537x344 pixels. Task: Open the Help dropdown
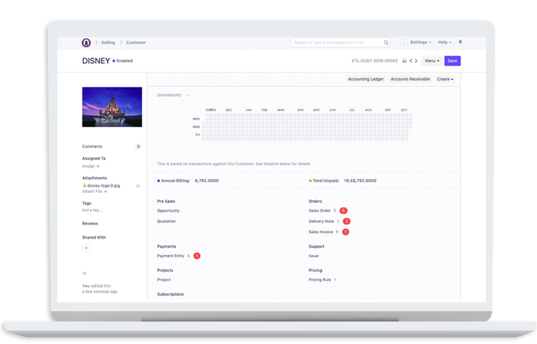click(445, 42)
